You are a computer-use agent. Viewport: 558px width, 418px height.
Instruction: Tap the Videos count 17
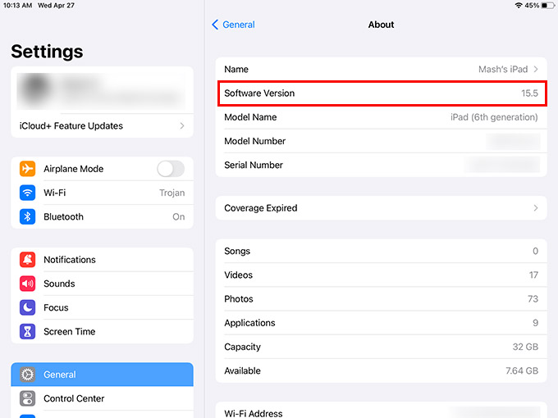(533, 275)
